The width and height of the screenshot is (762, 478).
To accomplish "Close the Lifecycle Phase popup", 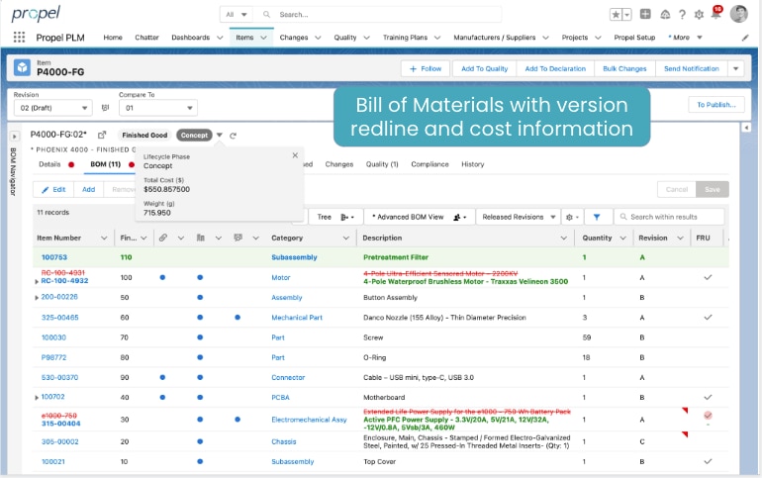I will pos(295,155).
